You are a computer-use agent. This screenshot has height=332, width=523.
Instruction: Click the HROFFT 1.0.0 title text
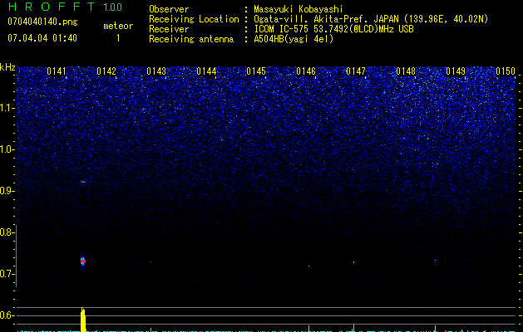(x=65, y=7)
